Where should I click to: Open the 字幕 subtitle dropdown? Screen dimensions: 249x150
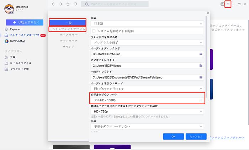click(147, 126)
